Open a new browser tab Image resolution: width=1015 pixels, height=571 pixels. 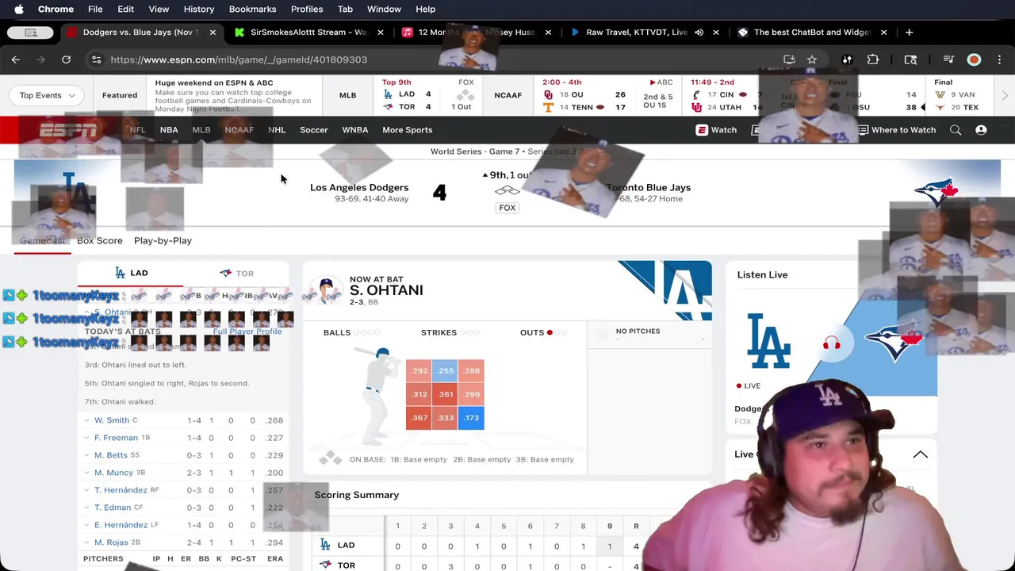909,33
